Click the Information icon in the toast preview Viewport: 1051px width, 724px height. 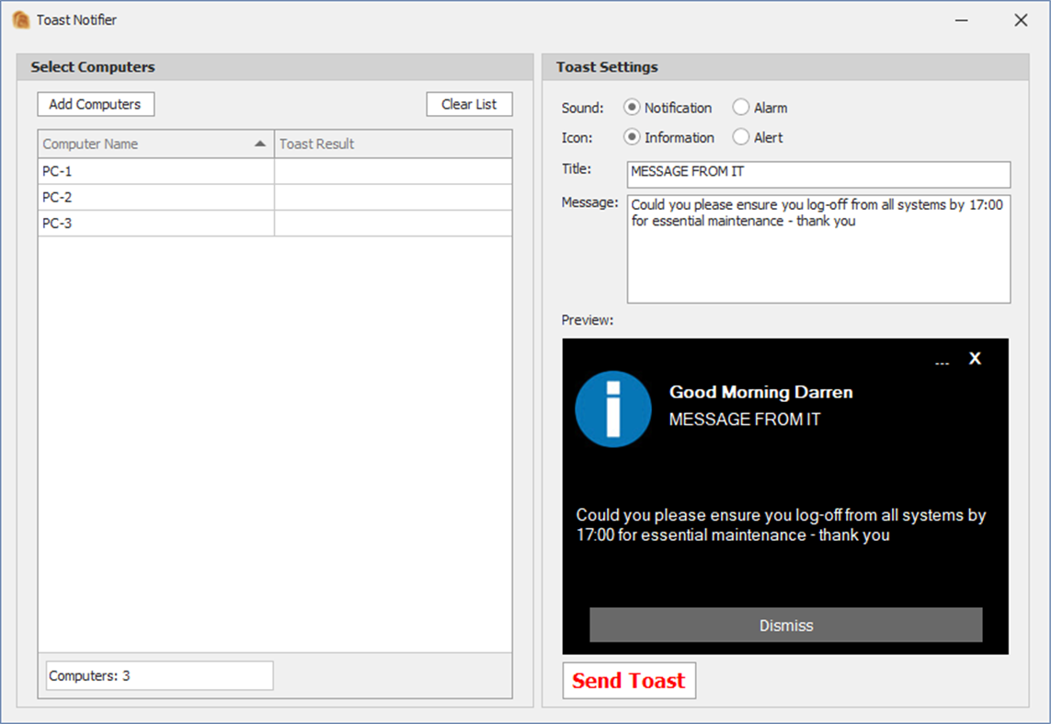click(613, 410)
